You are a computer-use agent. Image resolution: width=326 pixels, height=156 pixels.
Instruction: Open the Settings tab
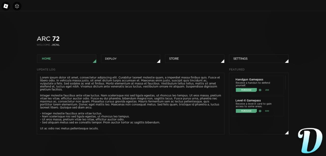pos(258,59)
